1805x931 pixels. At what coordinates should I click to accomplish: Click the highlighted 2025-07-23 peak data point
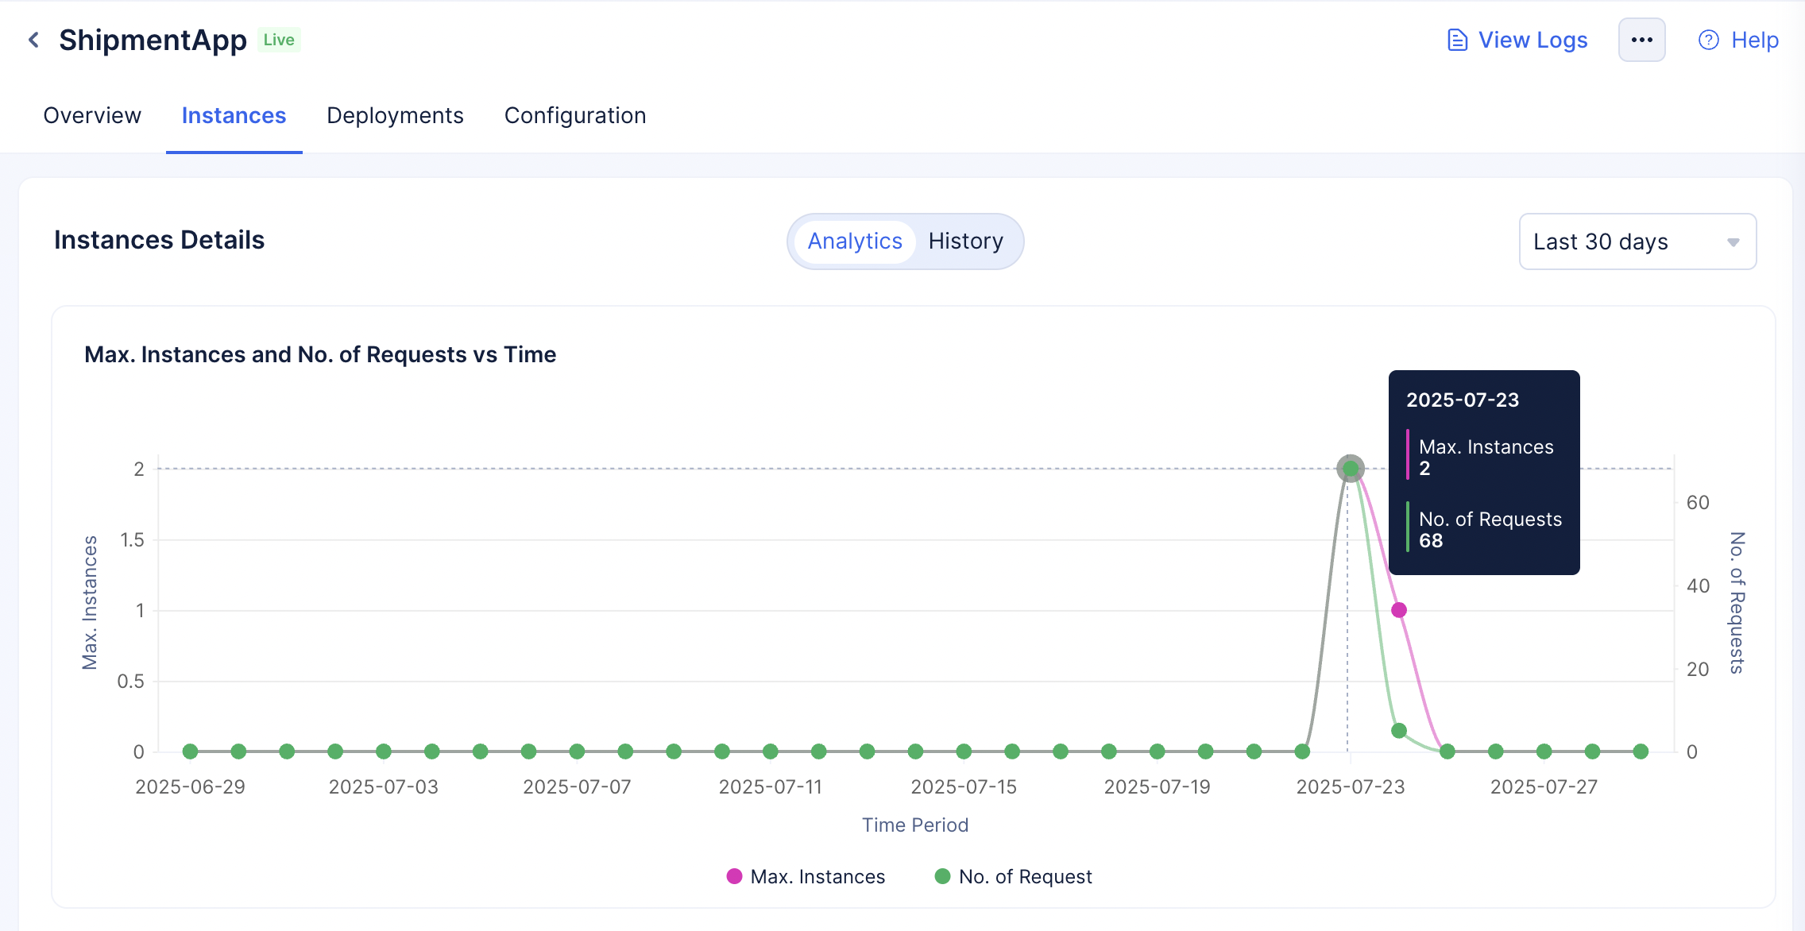tap(1351, 469)
